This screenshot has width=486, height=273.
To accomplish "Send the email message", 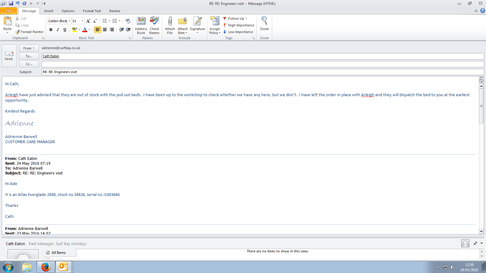I will point(9,56).
